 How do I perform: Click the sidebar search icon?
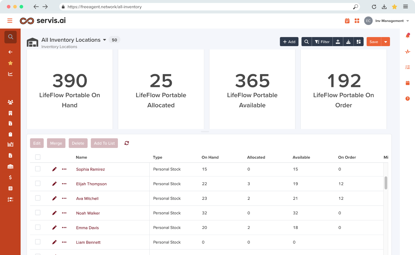coord(10,37)
